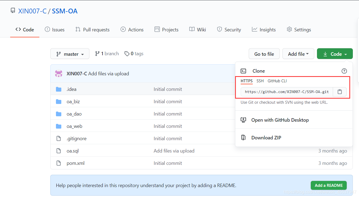Open Initial commit message for pom.xml

(168, 163)
